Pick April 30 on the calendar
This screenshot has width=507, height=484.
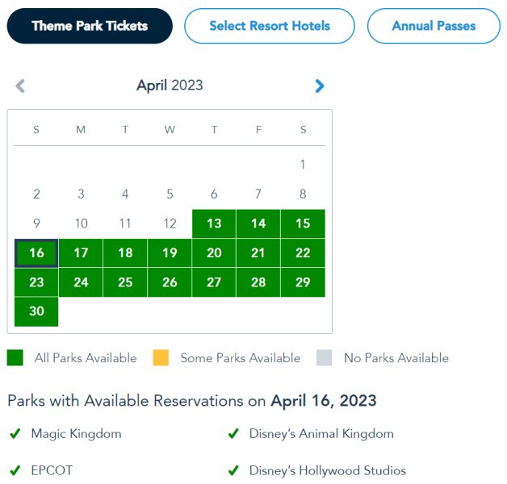tap(36, 311)
